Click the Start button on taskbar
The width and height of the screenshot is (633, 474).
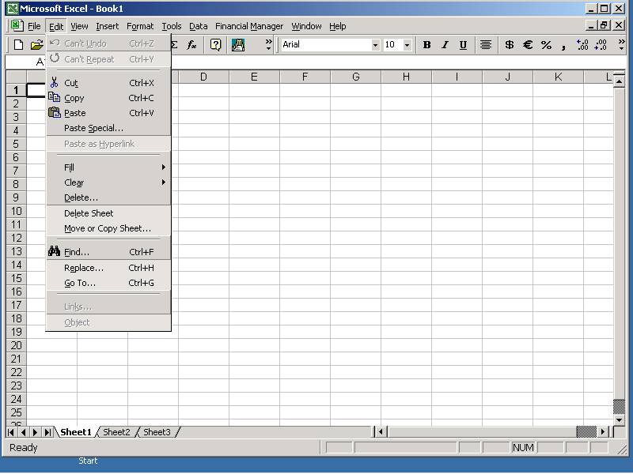[88, 461]
